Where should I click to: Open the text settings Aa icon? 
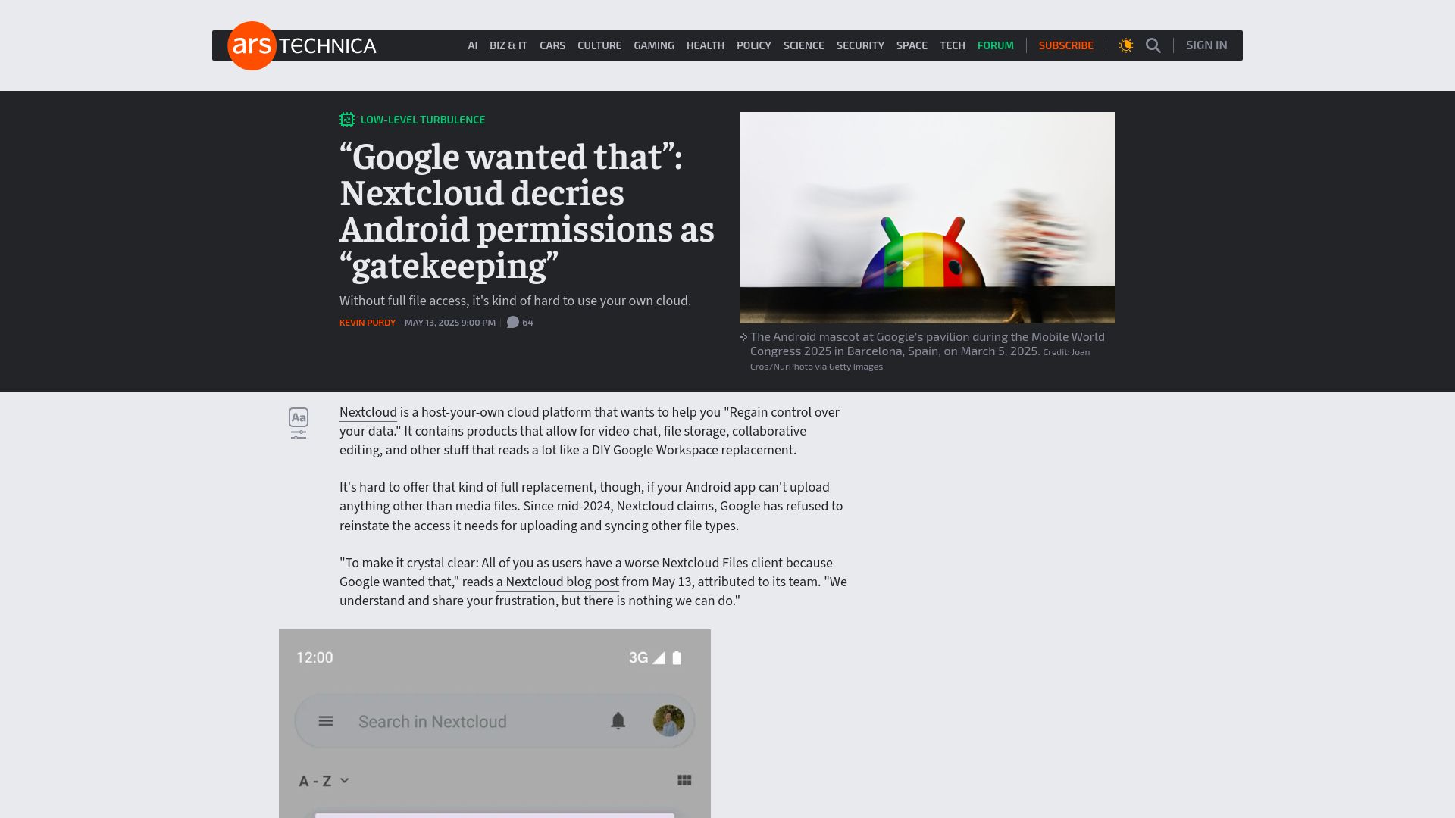coord(299,417)
